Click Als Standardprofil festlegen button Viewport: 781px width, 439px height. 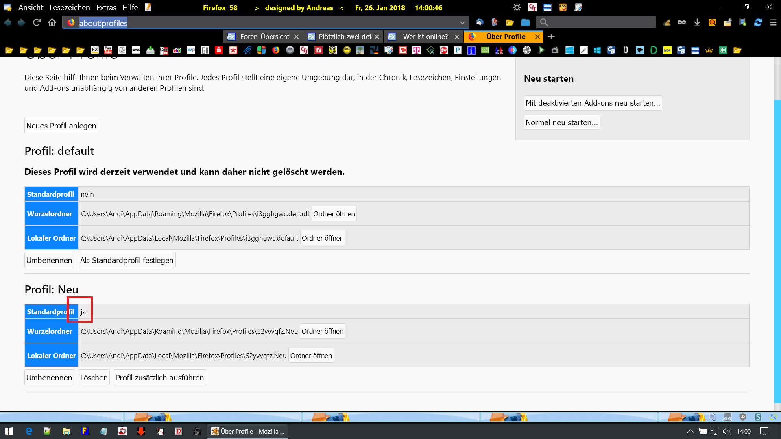pos(127,260)
